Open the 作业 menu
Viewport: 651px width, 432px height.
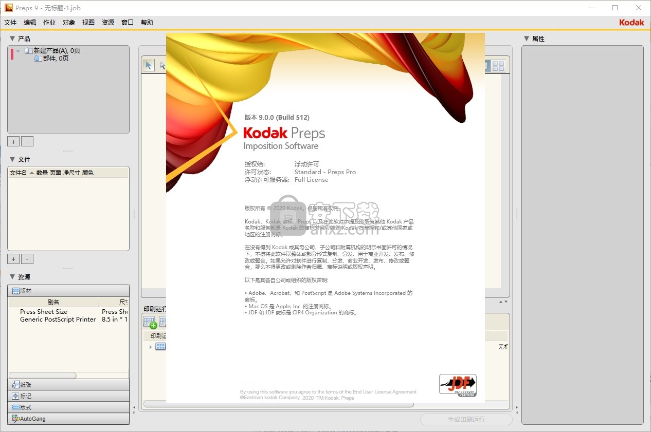tap(49, 23)
